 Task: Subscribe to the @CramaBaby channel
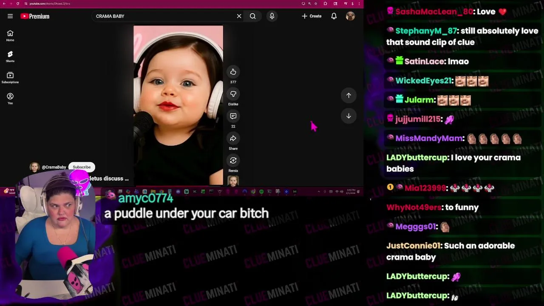click(x=82, y=167)
